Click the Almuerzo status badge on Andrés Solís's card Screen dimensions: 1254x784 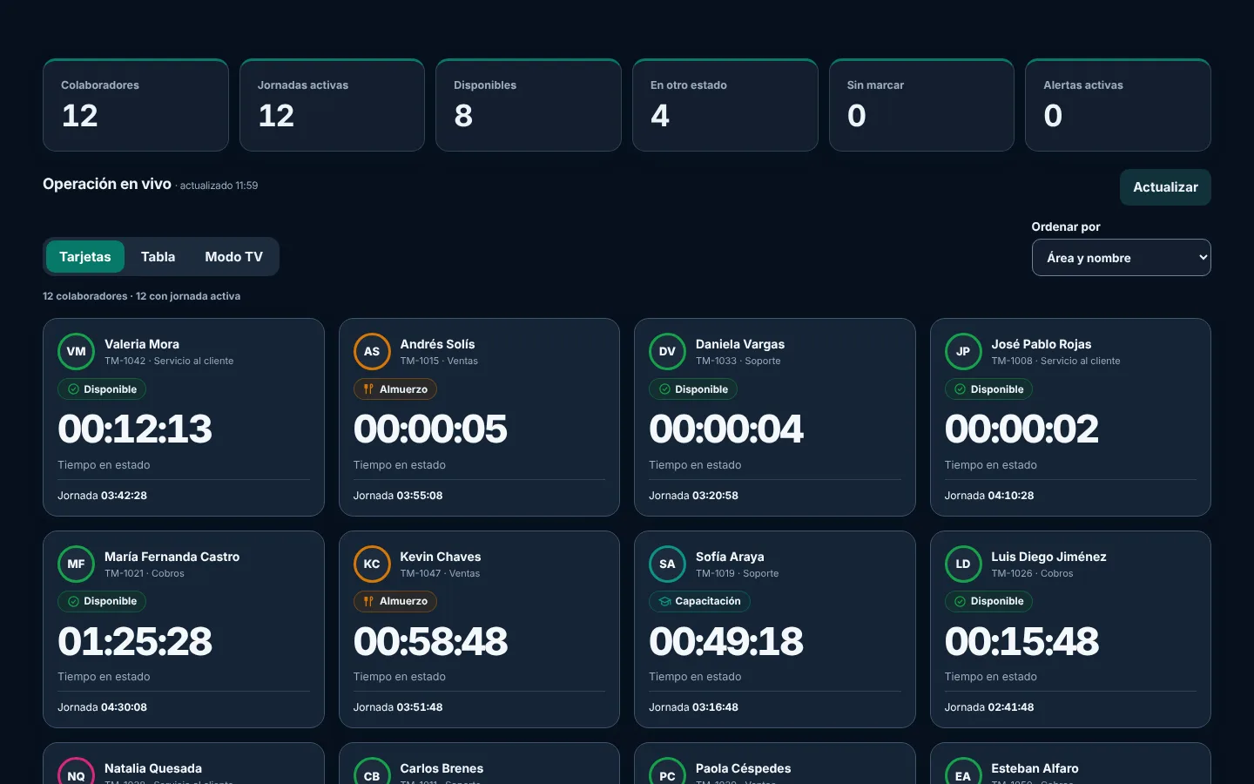tap(395, 389)
